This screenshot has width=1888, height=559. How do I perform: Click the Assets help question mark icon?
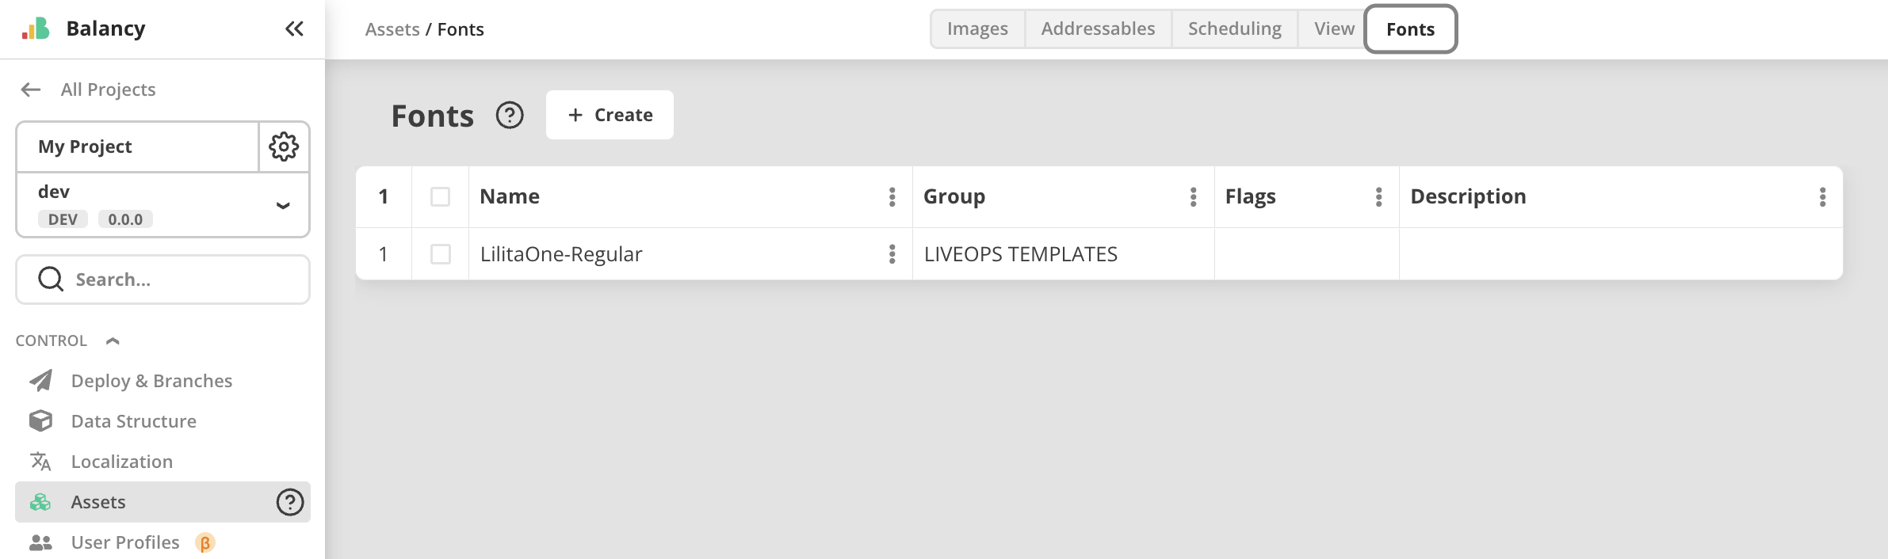click(290, 502)
